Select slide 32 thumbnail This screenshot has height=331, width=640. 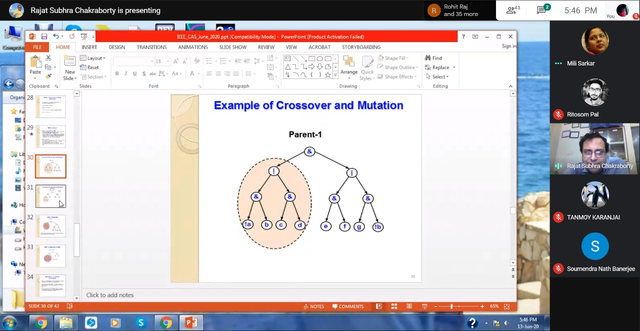click(50, 226)
